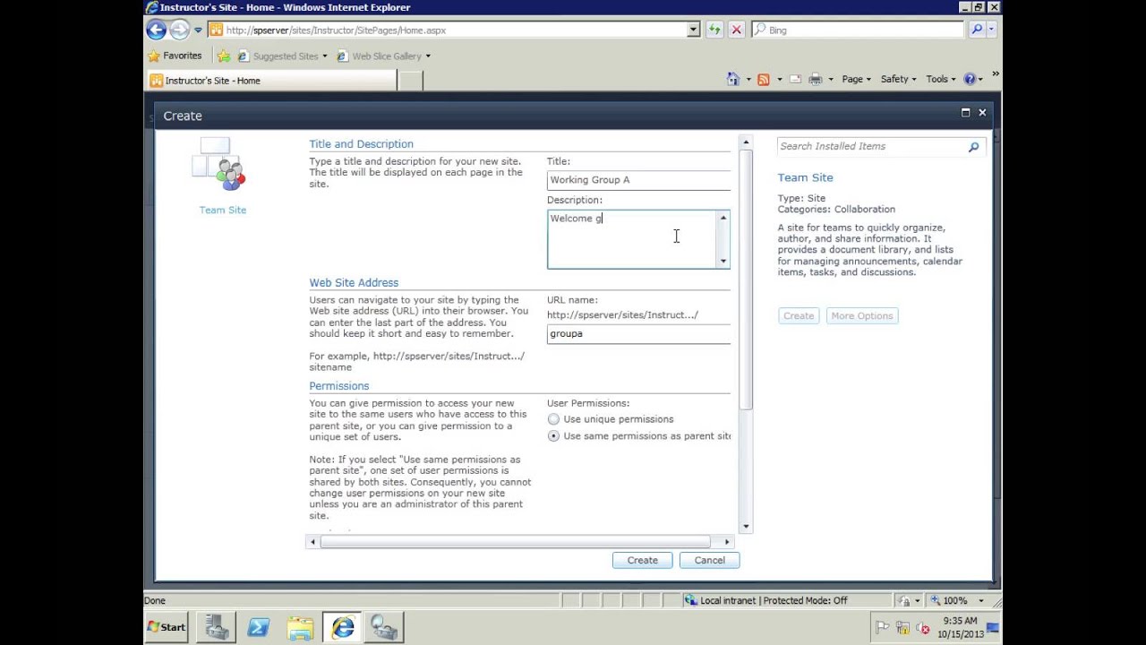Screen dimensions: 1146x645
Task: Maximize the Create dialog
Action: click(x=965, y=113)
